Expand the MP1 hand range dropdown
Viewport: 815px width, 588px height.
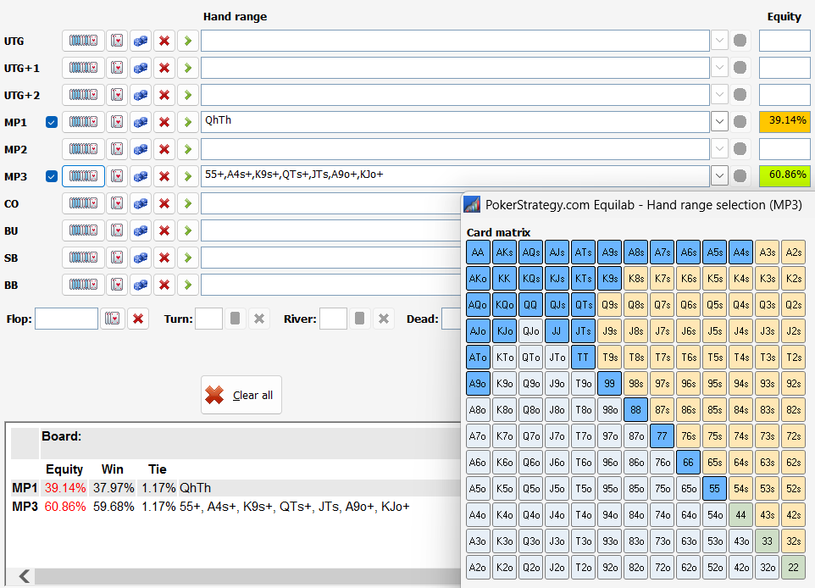coord(719,122)
